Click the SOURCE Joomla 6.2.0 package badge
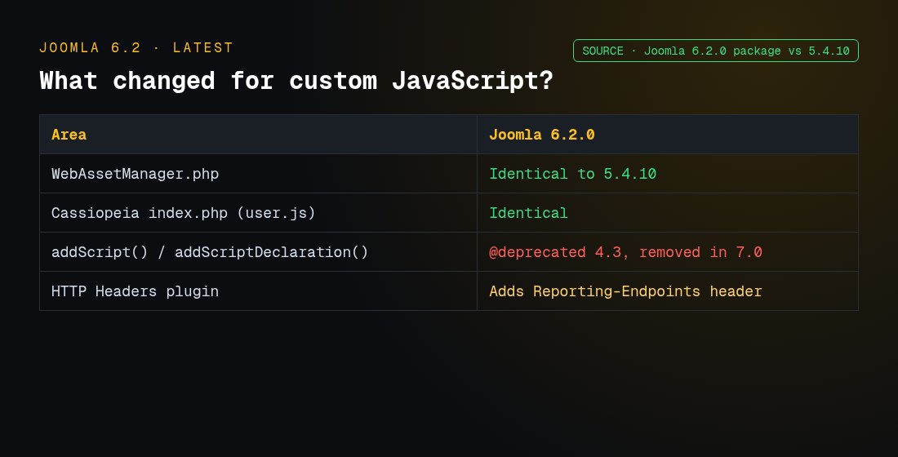 (x=715, y=51)
